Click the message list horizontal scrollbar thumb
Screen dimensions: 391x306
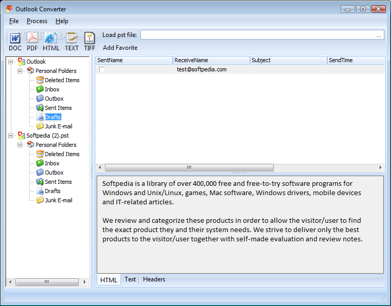point(189,167)
